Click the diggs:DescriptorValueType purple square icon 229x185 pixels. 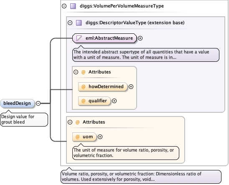[x=79, y=23]
